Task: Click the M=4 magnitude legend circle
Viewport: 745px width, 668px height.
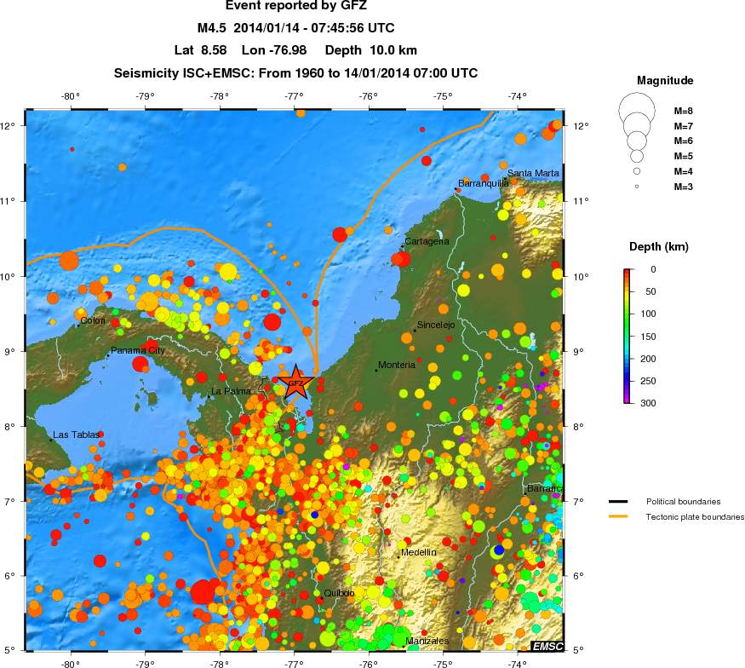Action: tap(637, 171)
